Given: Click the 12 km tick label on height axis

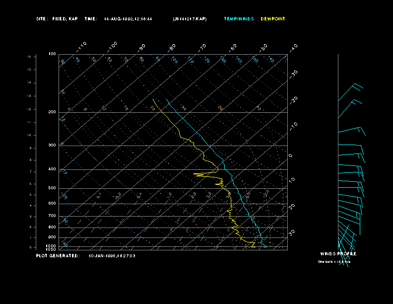Looking at the screenshot, I should (29, 109).
